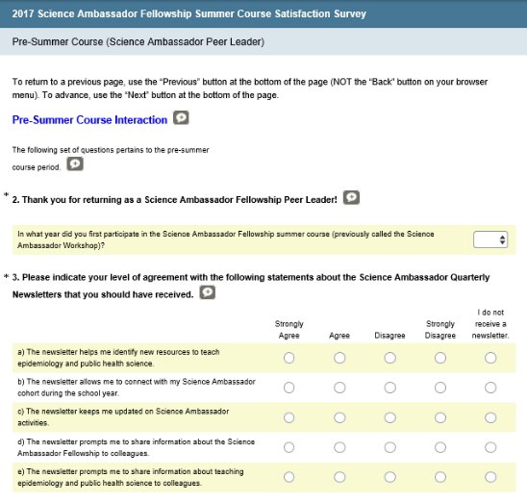527x503 pixels.
Task: Select Agree for statement d about sharing
Action: coord(339,447)
